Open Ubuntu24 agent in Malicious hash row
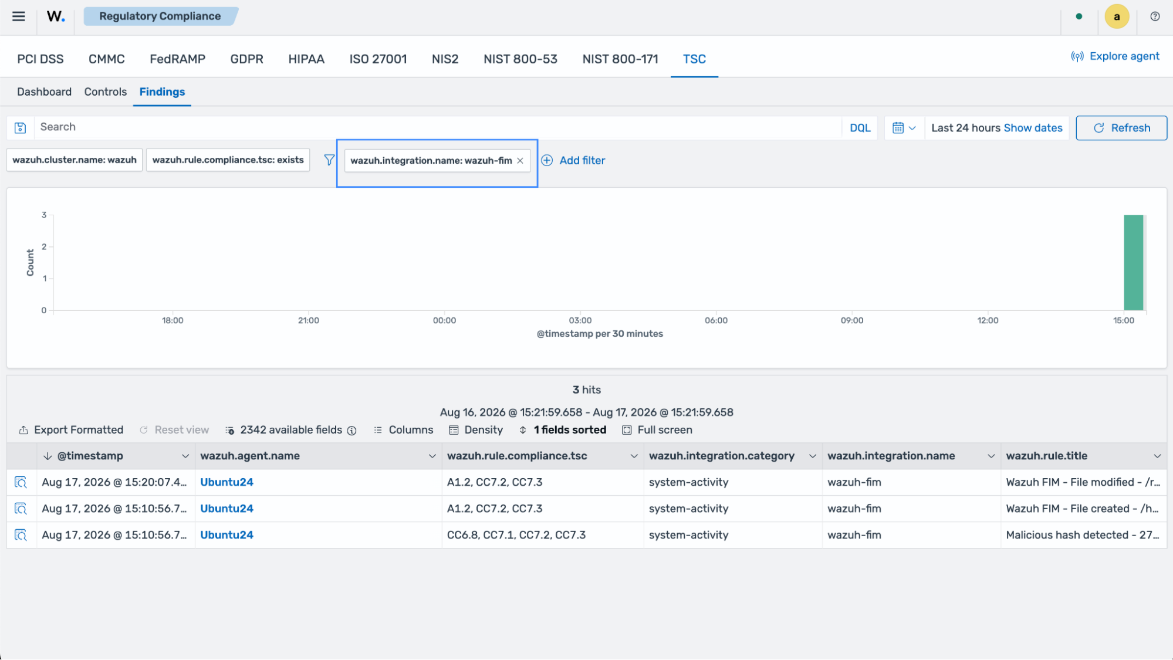 227,535
